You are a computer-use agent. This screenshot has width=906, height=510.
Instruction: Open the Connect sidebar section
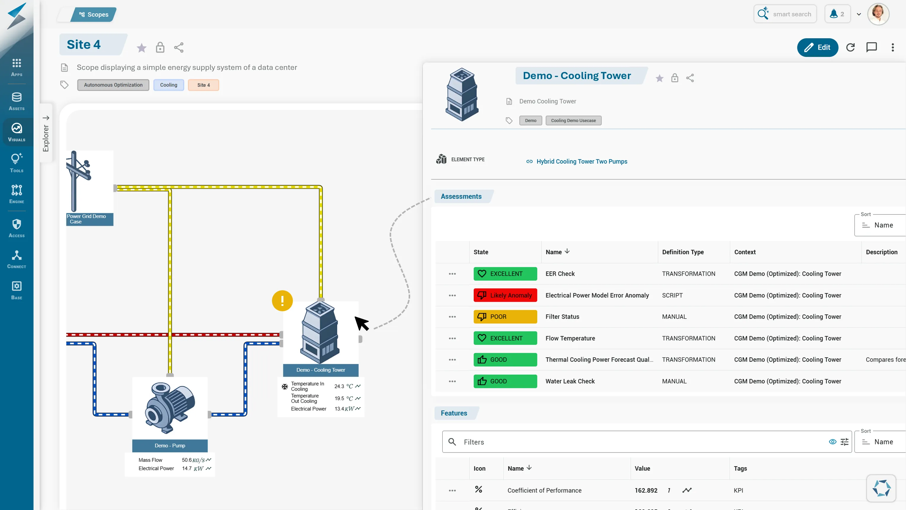[17, 259]
